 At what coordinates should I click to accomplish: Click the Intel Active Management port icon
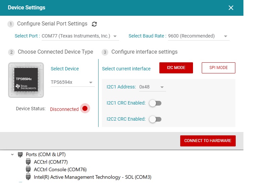(x=28, y=177)
